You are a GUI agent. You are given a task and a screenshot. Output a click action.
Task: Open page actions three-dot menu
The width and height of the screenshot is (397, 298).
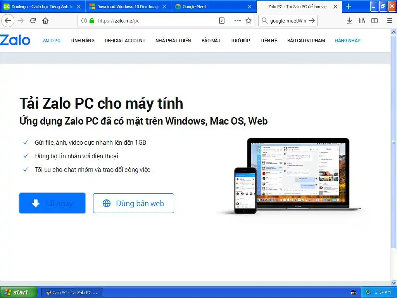(238, 21)
